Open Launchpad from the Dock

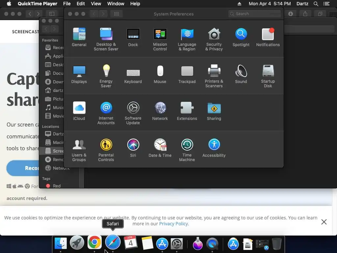pos(77,243)
